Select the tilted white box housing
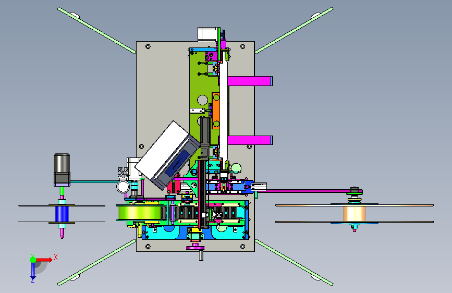The image size is (452, 293). coord(167,155)
